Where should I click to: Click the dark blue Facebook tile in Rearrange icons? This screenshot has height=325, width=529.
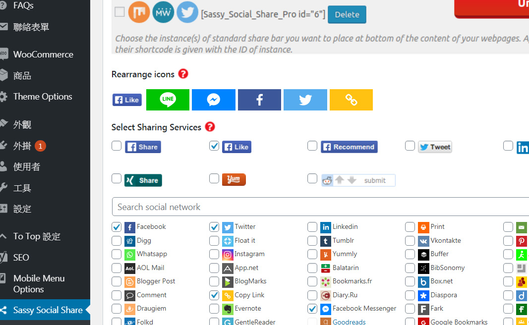pyautogui.click(x=259, y=100)
